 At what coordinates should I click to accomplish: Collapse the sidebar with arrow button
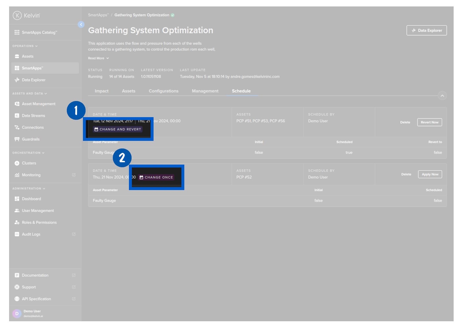pos(81,25)
